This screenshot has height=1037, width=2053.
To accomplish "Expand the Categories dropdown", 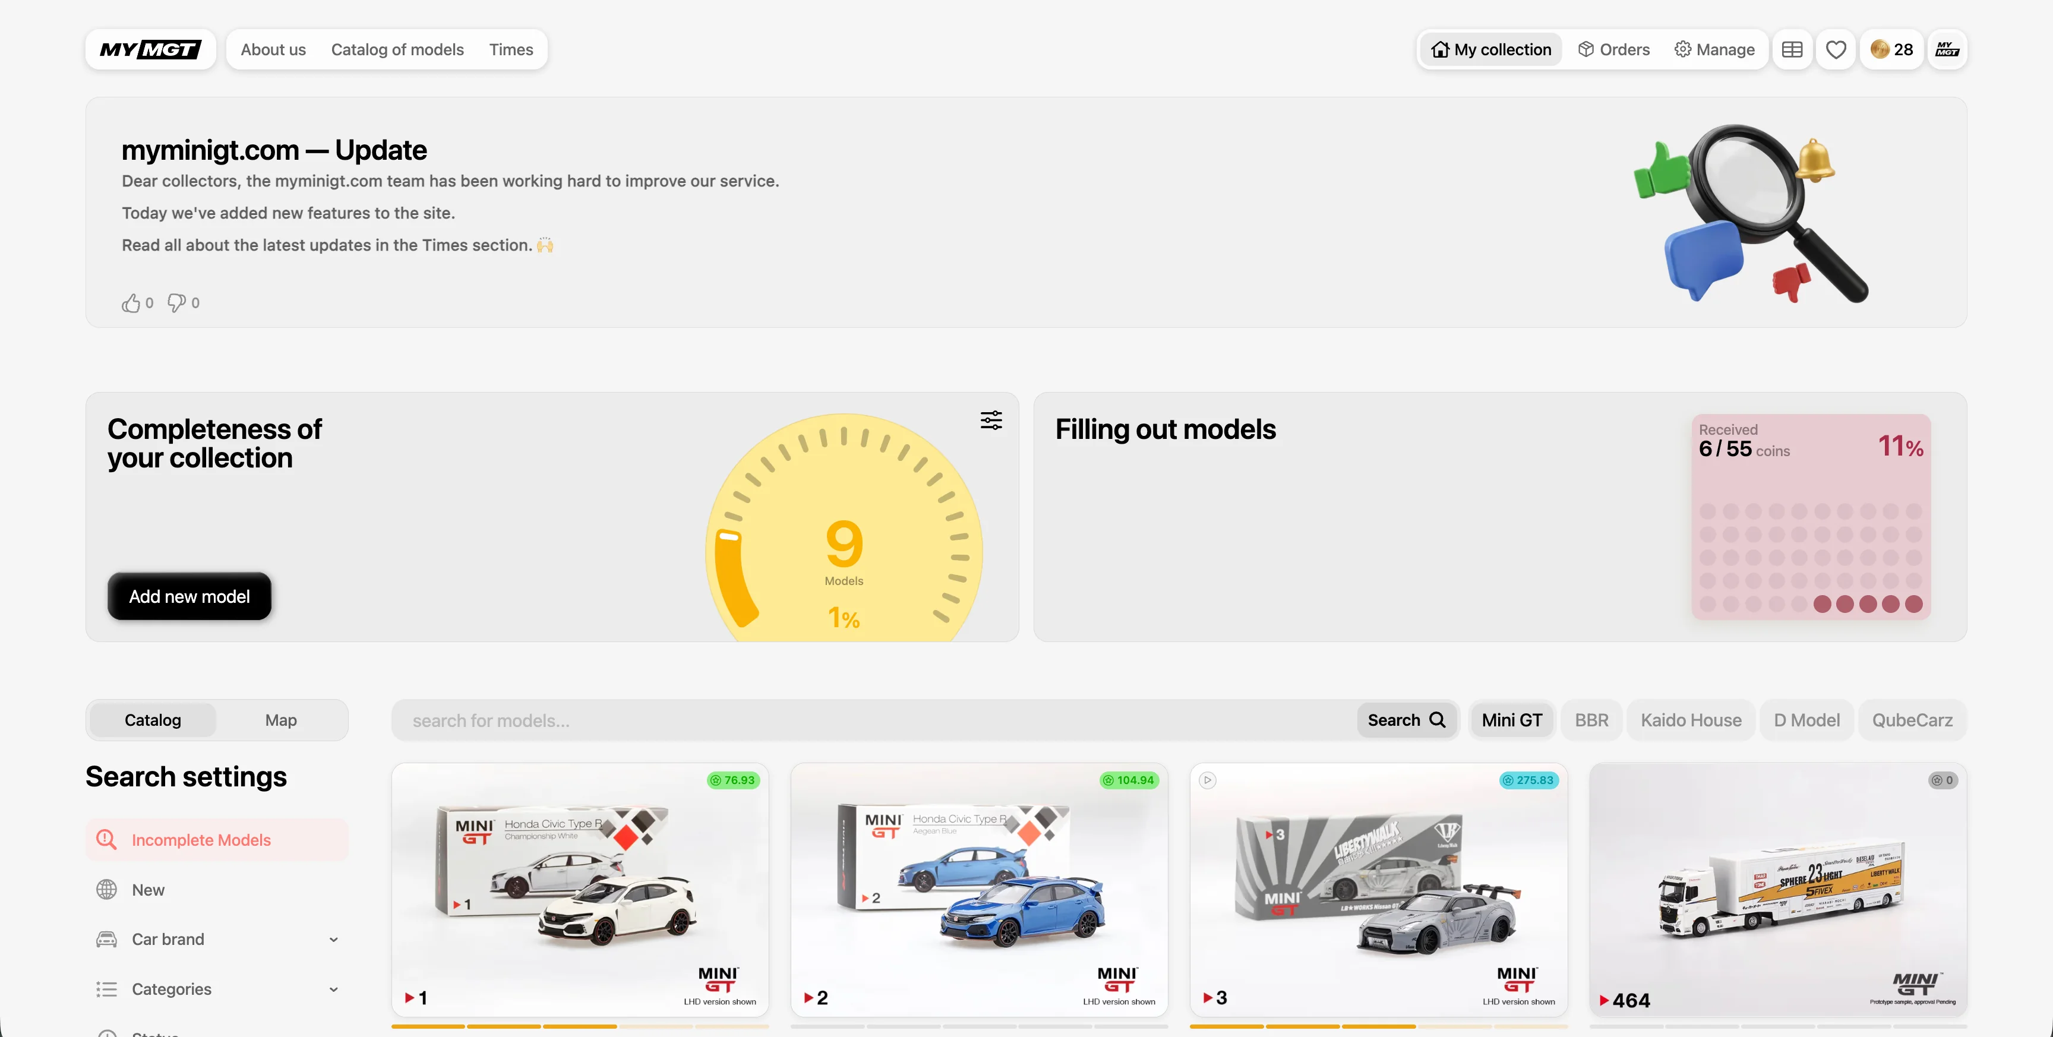I will 217,988.
